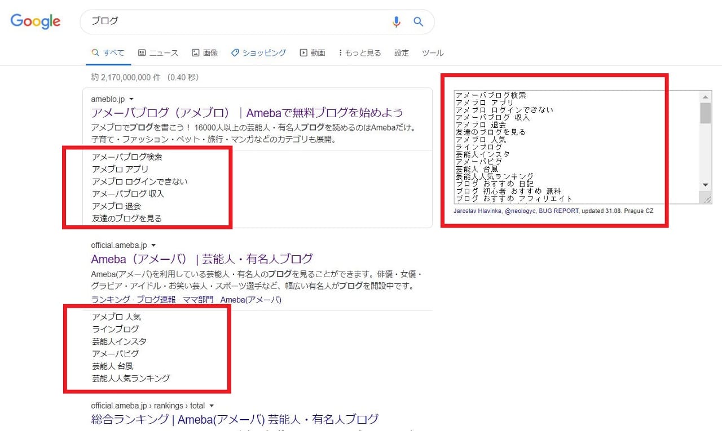Click the textarea scrollbar up arrow

(705, 96)
